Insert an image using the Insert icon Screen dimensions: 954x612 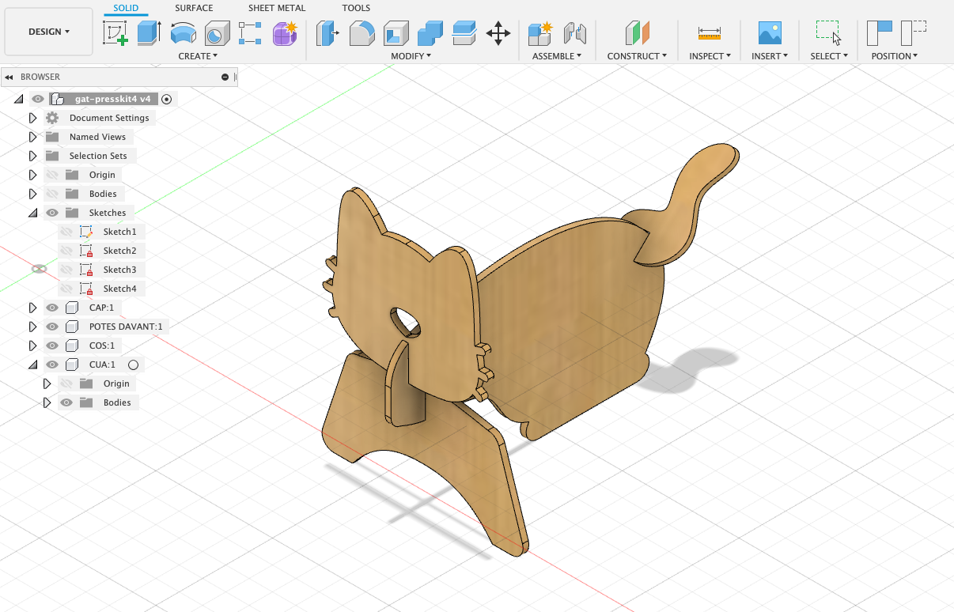pyautogui.click(x=768, y=33)
